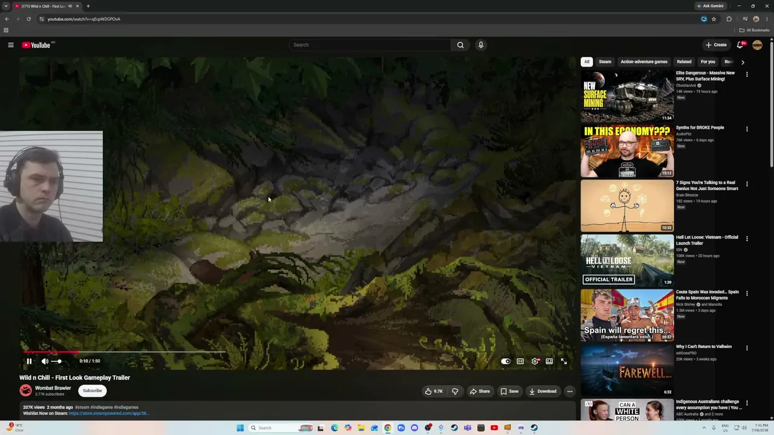Open the Steam store wishlist link
The width and height of the screenshot is (774, 435).
click(x=109, y=413)
